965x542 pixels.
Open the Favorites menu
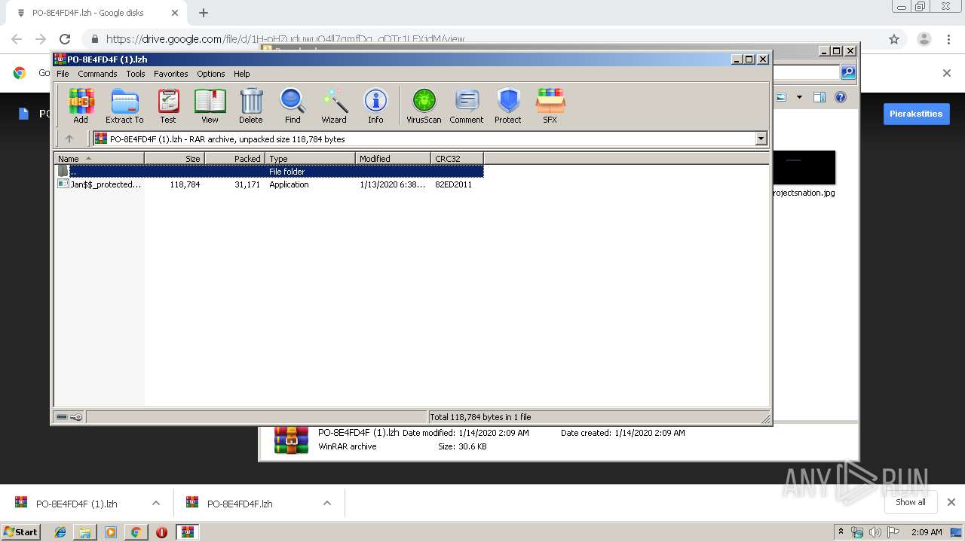coord(171,74)
